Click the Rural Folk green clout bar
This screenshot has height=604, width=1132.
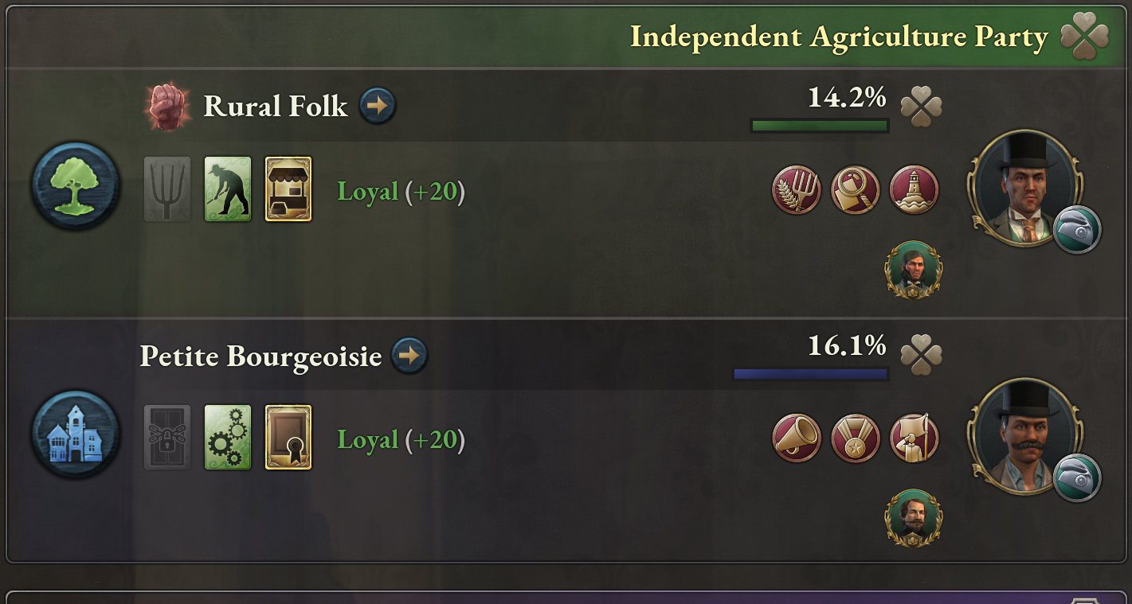[x=819, y=126]
